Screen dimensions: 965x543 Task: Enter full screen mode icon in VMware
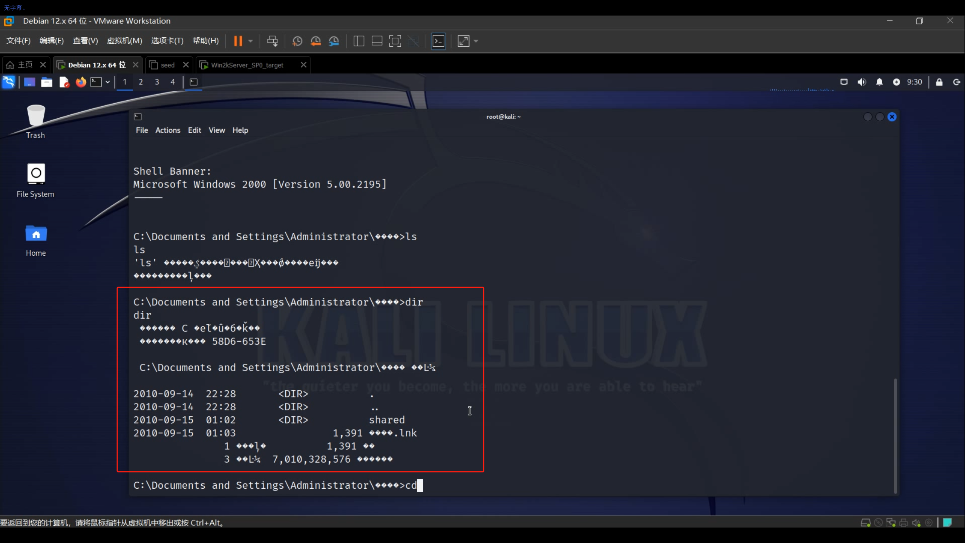coord(395,41)
